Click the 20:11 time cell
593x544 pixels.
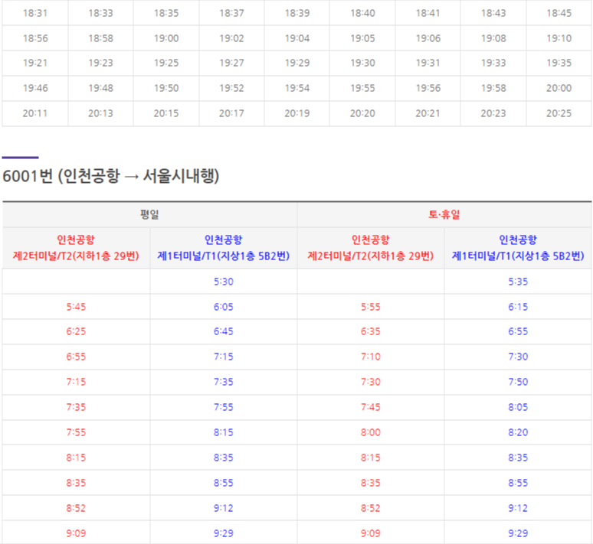coord(35,113)
